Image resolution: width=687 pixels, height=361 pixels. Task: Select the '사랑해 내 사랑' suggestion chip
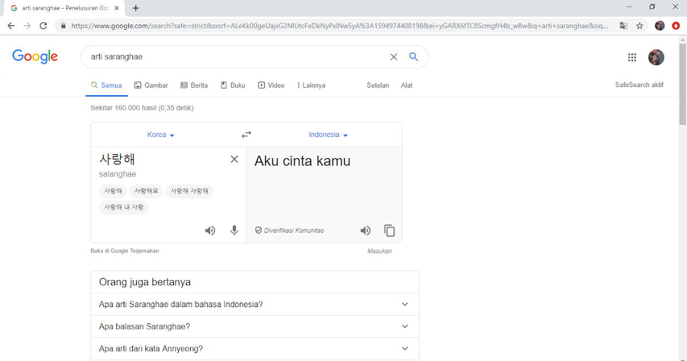tap(124, 207)
